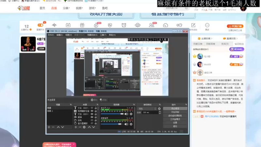Mute 桌面音频 with speaker icon
Image resolution: width=261 pixels, height=147 pixels.
click(126, 124)
